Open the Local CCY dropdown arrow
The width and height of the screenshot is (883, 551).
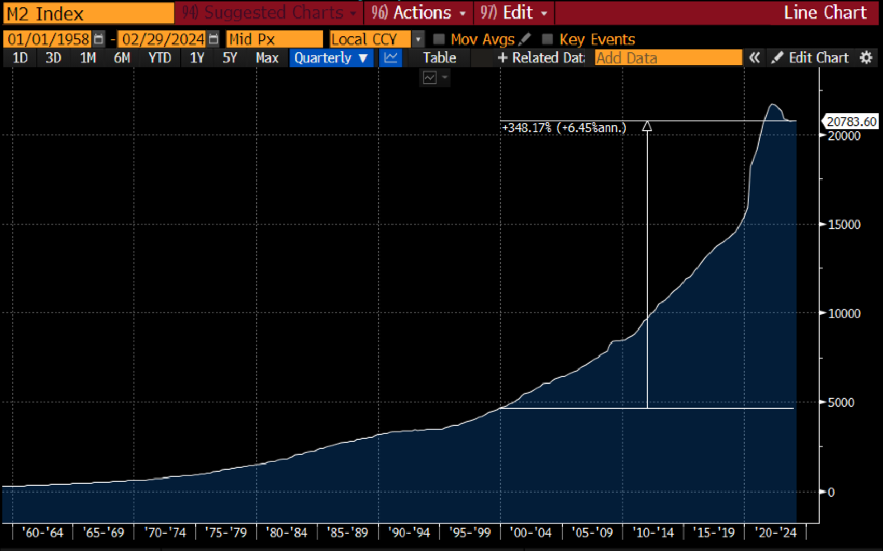pos(418,39)
